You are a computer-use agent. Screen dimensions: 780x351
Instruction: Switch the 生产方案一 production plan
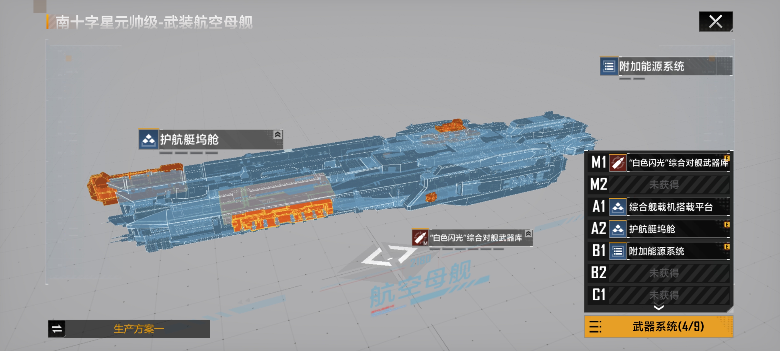138,329
